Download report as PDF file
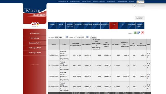 (x=142, y=33)
